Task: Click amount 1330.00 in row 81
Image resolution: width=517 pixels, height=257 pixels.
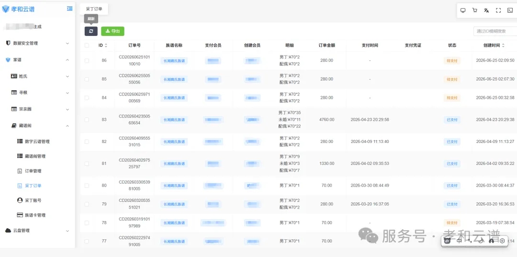Action: (x=327, y=164)
